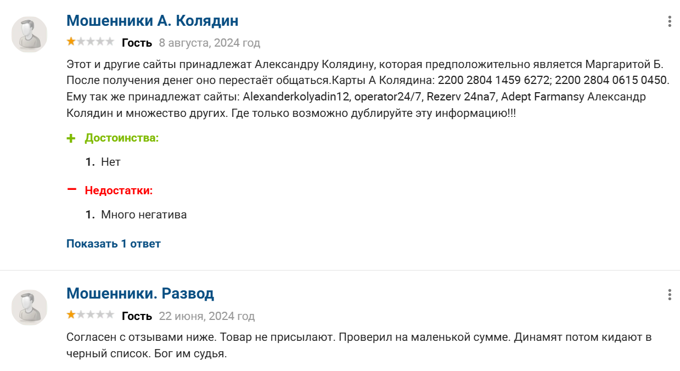Select the date 8 августа, 2024 год
680x371 pixels.
pyautogui.click(x=209, y=42)
